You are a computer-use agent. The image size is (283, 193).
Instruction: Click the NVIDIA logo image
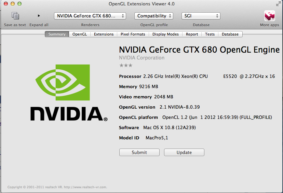pyautogui.click(x=69, y=93)
